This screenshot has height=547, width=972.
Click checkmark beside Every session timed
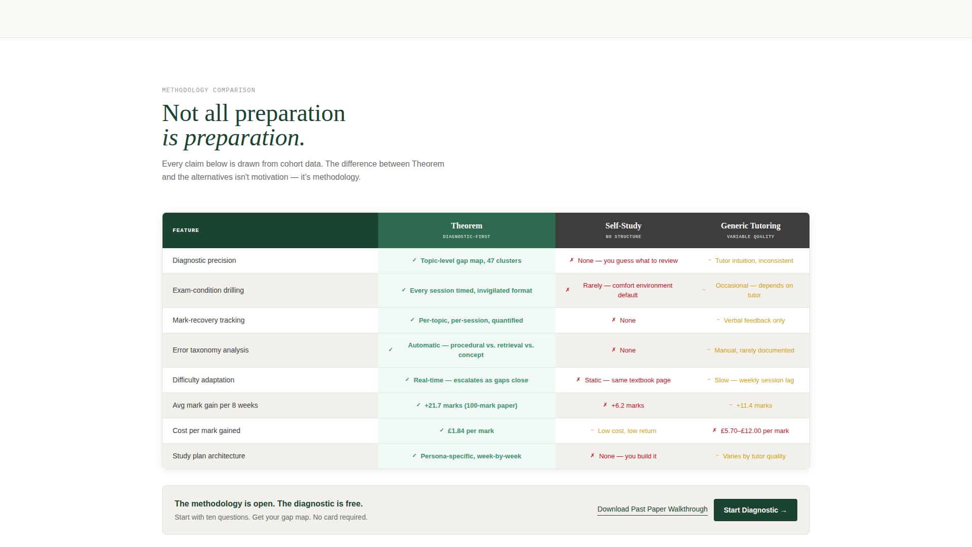403,290
